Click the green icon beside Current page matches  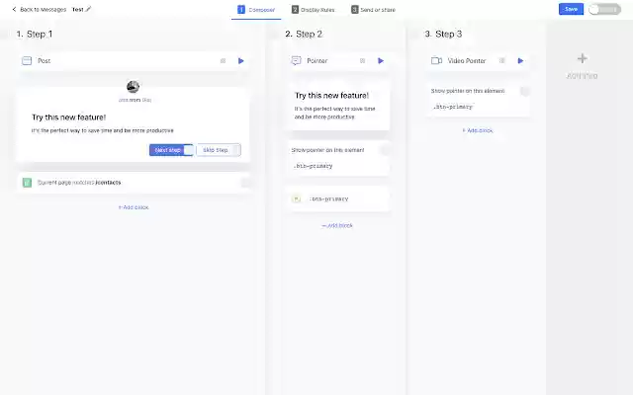[27, 183]
